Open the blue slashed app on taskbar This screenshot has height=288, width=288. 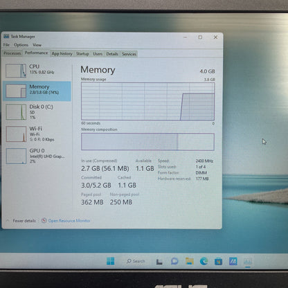(233, 261)
